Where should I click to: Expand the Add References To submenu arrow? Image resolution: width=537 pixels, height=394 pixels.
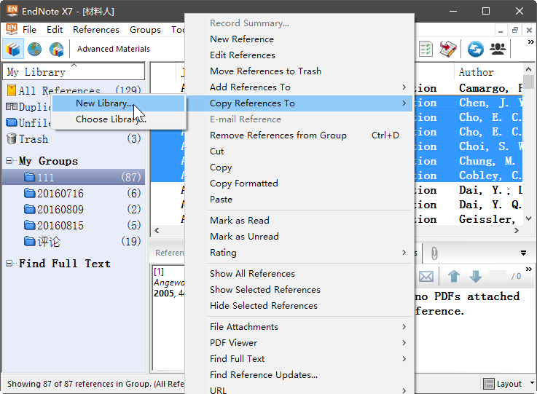click(x=404, y=87)
